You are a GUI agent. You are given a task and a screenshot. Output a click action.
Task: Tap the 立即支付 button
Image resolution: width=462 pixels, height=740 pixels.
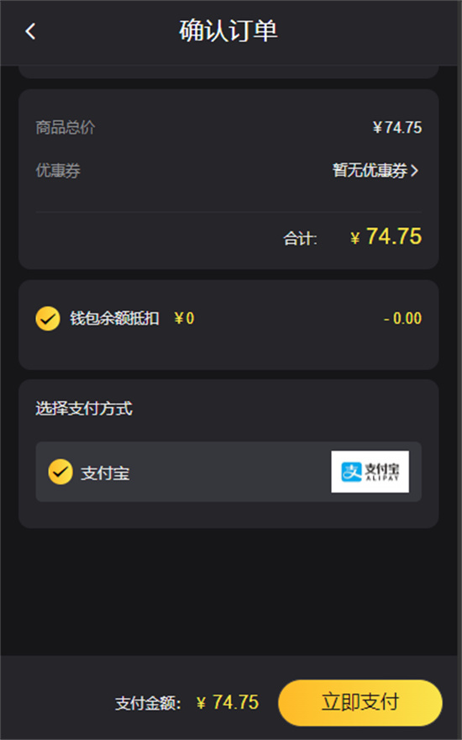tap(360, 702)
